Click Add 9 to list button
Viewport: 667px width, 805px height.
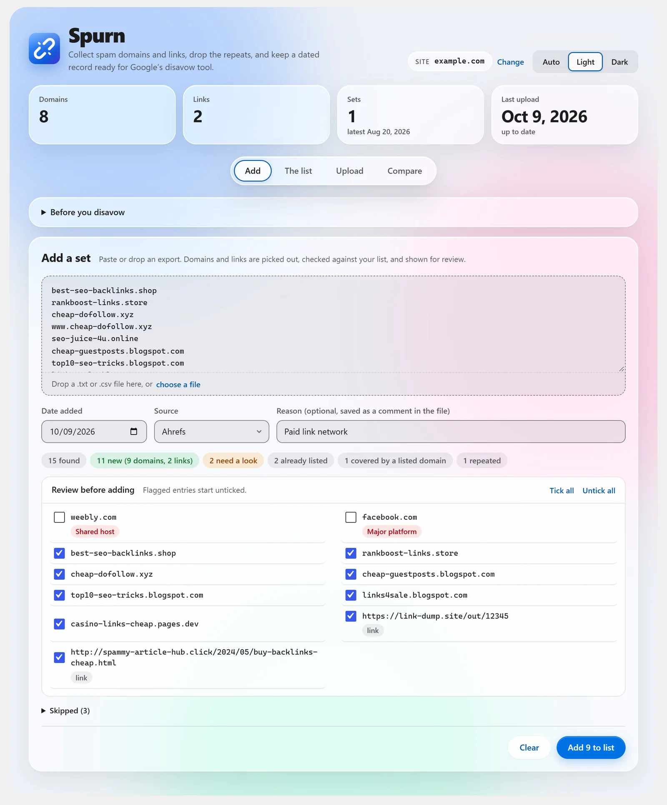pyautogui.click(x=591, y=747)
